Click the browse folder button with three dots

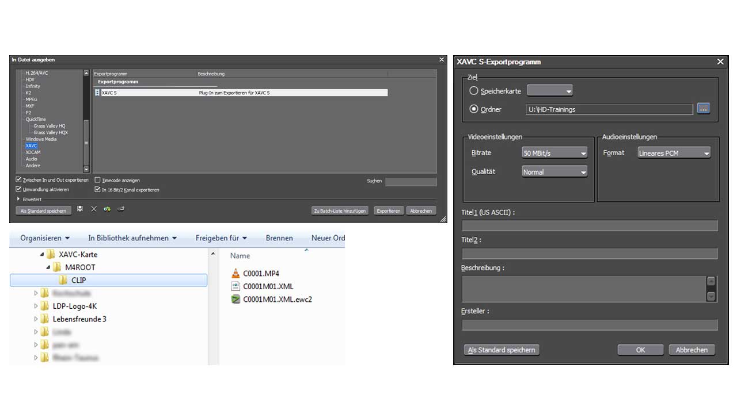(x=703, y=109)
